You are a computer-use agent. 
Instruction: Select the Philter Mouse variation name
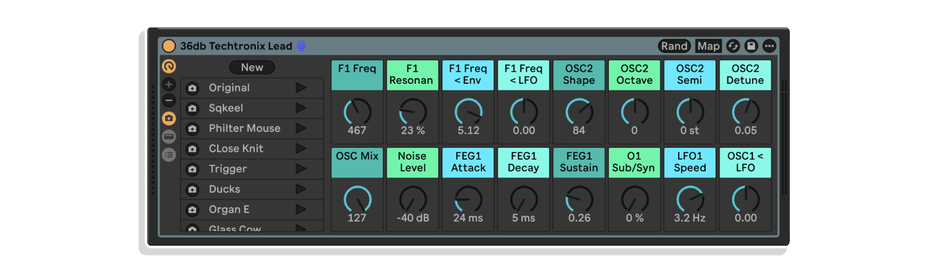(244, 128)
